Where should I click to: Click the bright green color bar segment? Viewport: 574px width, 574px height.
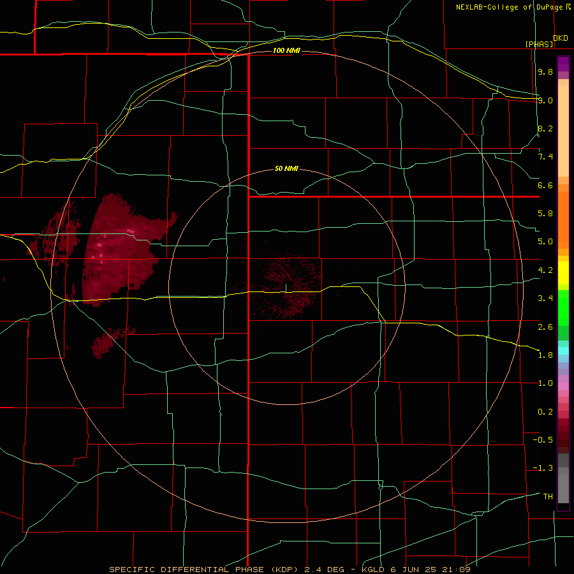563,308
